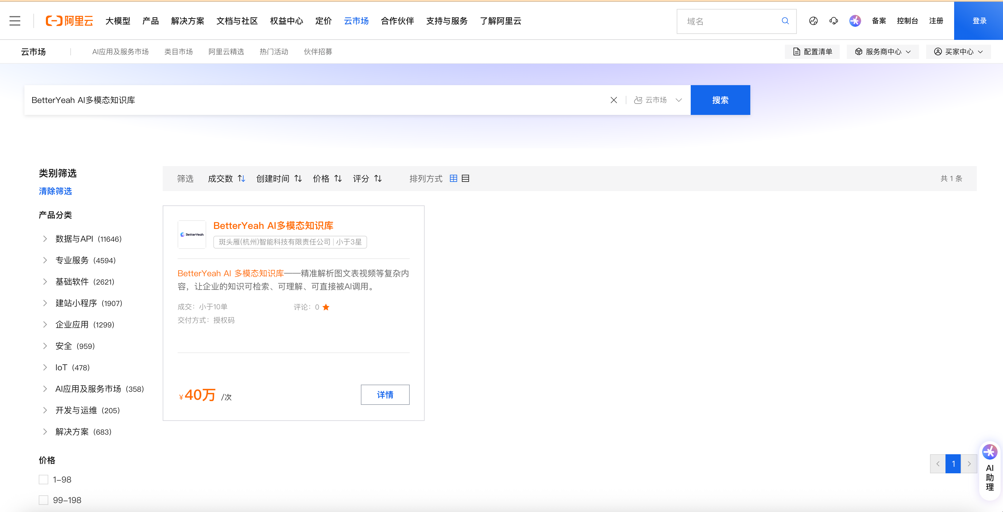Click the 清除筛选 link
The image size is (1003, 512).
pos(55,191)
